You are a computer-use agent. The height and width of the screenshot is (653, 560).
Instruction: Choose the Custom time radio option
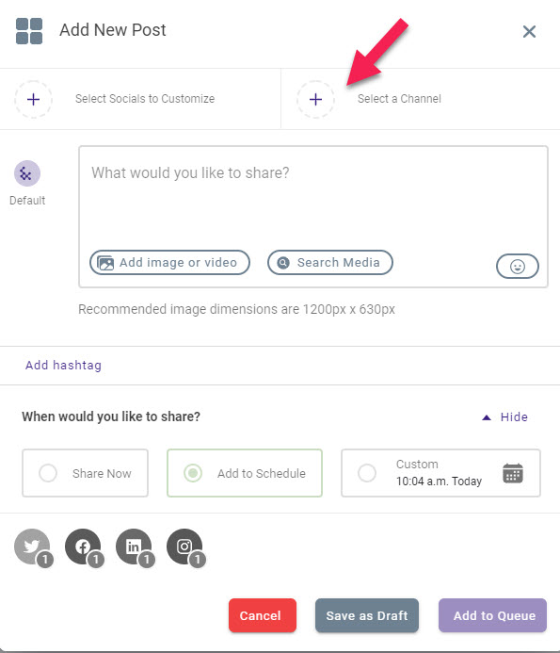coord(367,473)
